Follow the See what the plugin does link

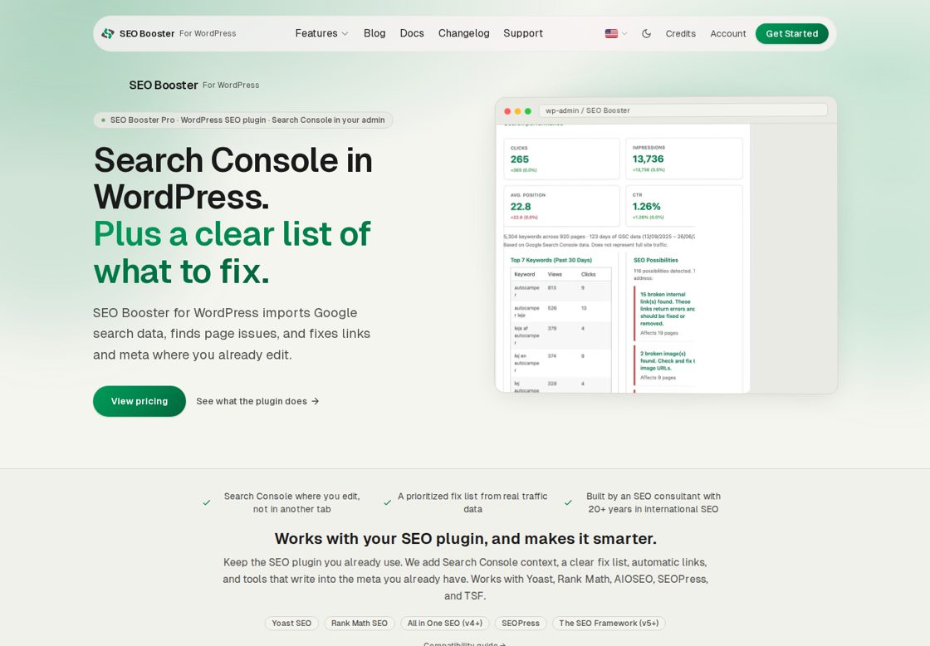click(257, 401)
